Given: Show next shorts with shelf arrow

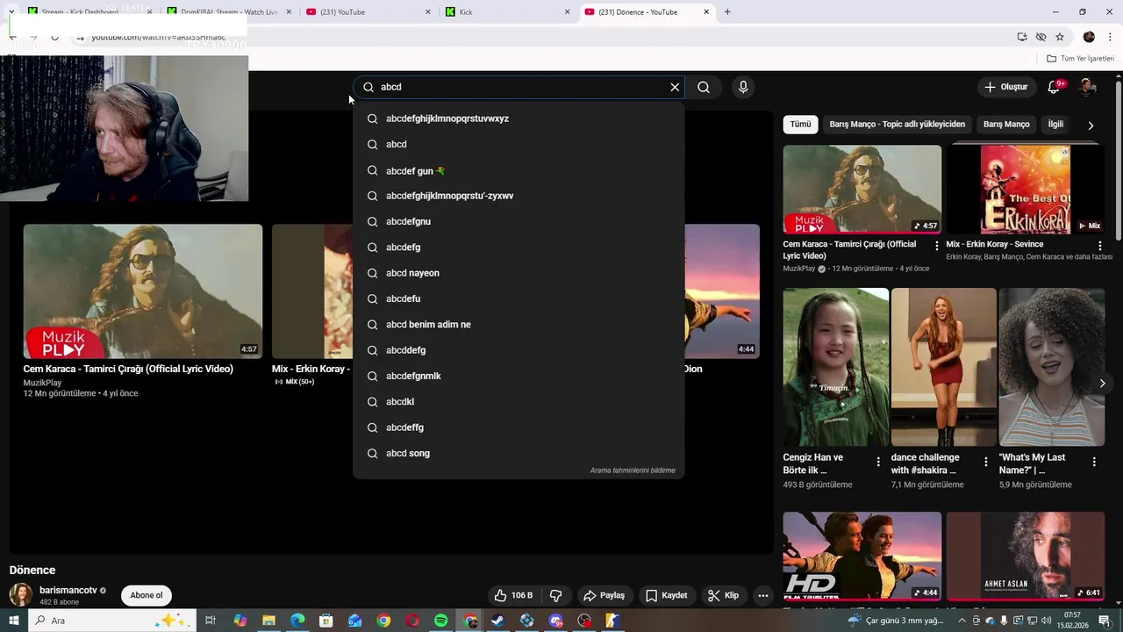Looking at the screenshot, I should [x=1103, y=383].
